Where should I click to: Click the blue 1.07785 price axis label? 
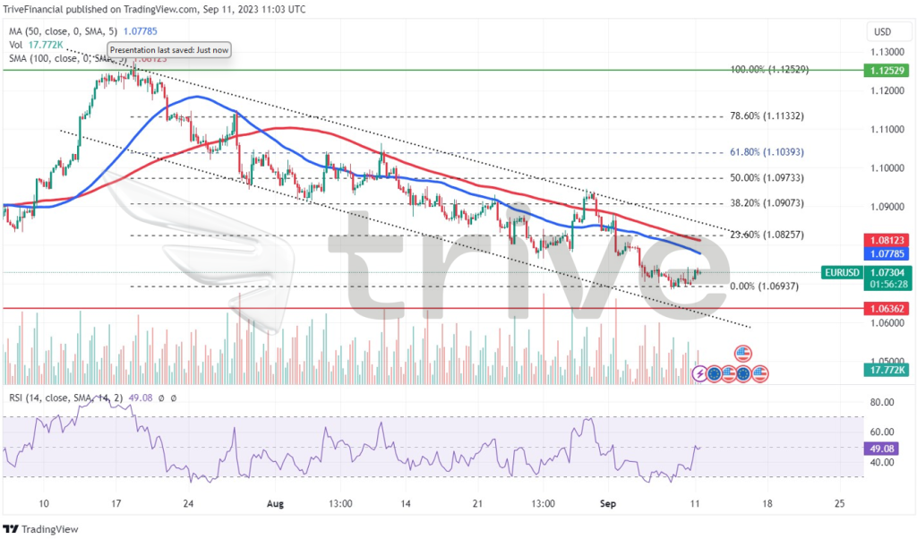coord(887,253)
